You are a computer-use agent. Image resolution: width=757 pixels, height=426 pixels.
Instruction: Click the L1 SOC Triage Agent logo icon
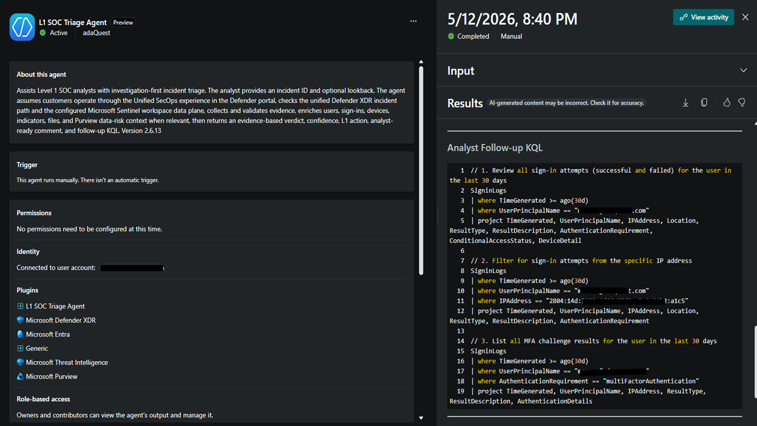coord(22,27)
